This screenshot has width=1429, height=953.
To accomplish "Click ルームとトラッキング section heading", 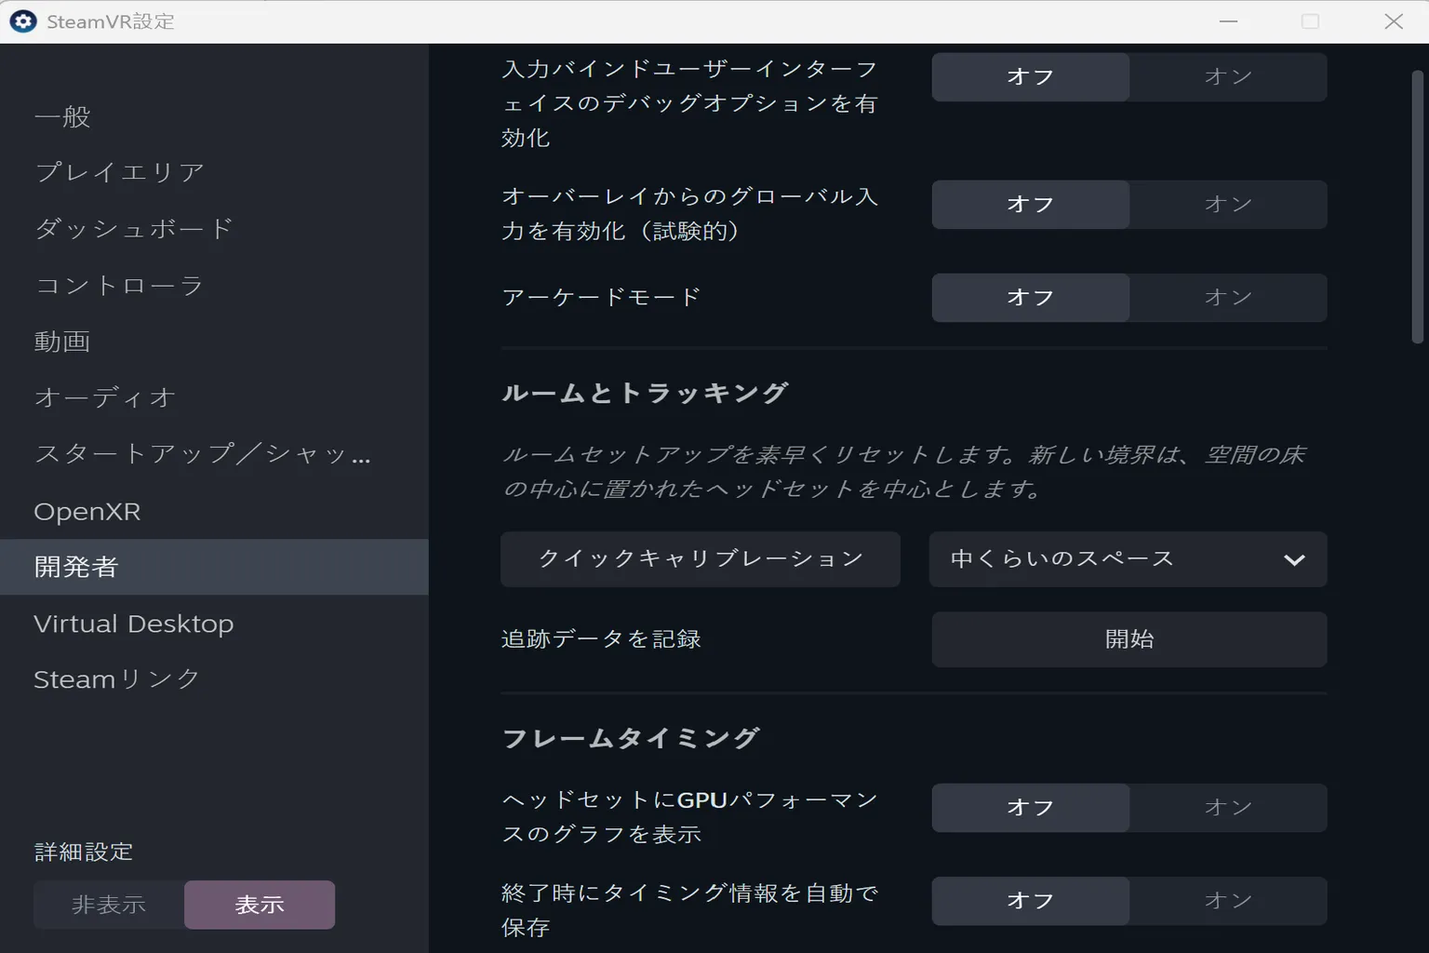I will pos(645,393).
